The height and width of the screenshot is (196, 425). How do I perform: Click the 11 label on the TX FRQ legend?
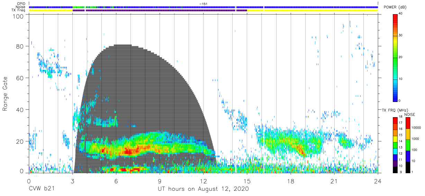[401, 160]
